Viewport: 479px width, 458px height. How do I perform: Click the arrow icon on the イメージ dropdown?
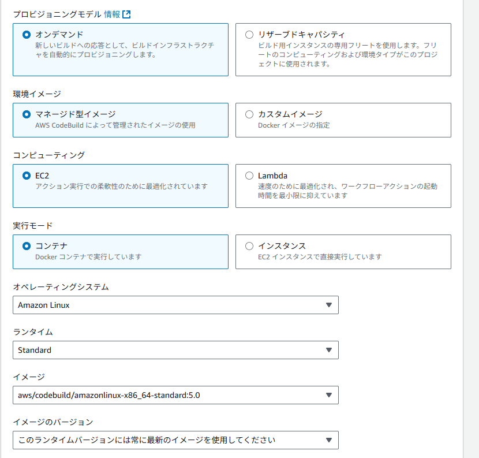click(x=329, y=395)
